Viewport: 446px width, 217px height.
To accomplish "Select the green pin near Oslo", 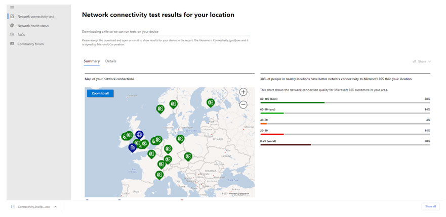I will (173, 104).
